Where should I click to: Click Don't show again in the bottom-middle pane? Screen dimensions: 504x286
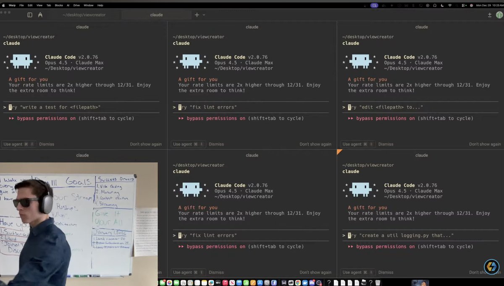[315, 272]
